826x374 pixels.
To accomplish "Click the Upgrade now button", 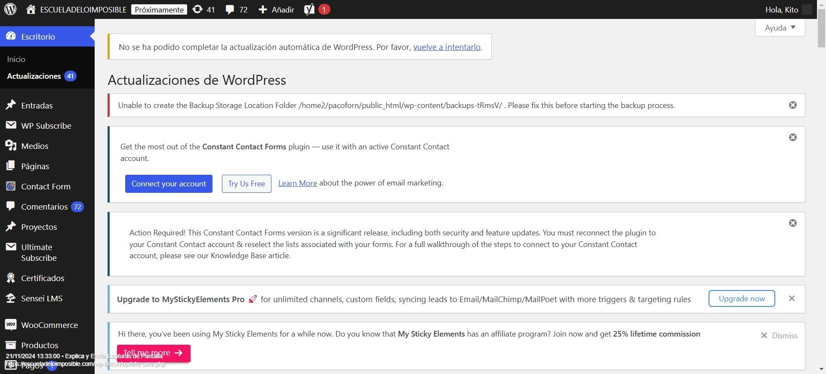I will click(742, 298).
